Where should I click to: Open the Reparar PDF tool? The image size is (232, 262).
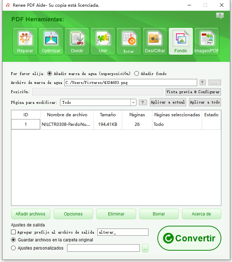click(25, 41)
